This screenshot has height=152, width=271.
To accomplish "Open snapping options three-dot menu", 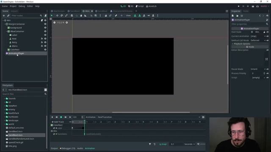I will click(100, 16).
